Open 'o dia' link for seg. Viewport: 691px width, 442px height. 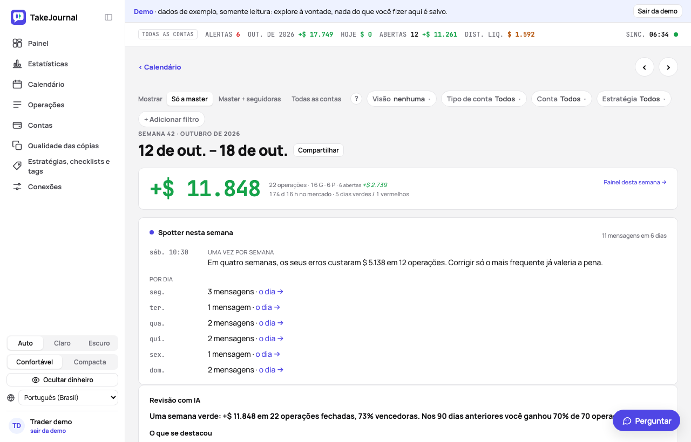point(271,292)
